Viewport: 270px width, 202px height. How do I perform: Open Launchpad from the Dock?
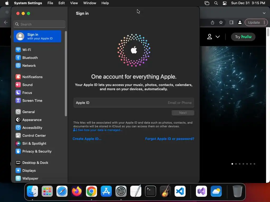(47, 191)
